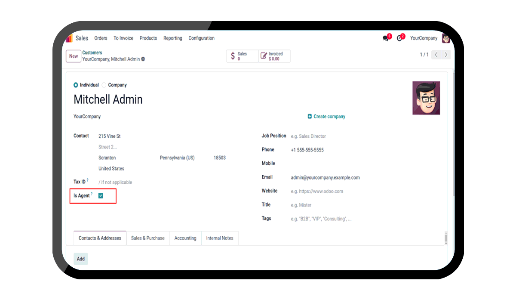
Task: Open the Configuration menu
Action: [202, 38]
